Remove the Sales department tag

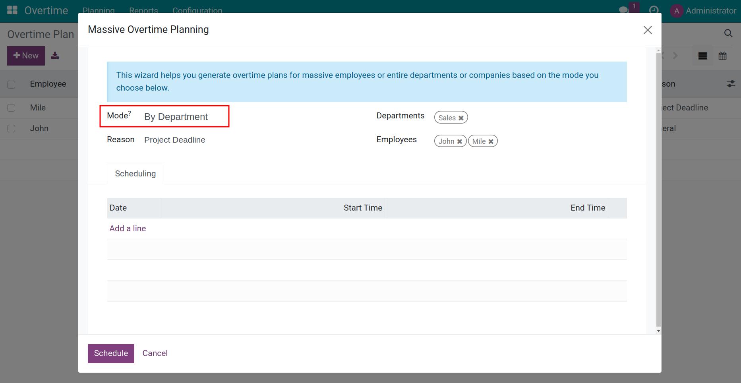click(461, 118)
